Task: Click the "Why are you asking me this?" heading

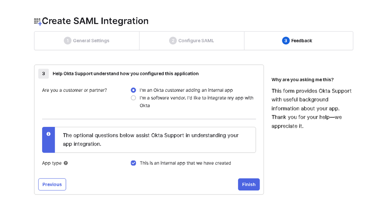Action: click(302, 80)
